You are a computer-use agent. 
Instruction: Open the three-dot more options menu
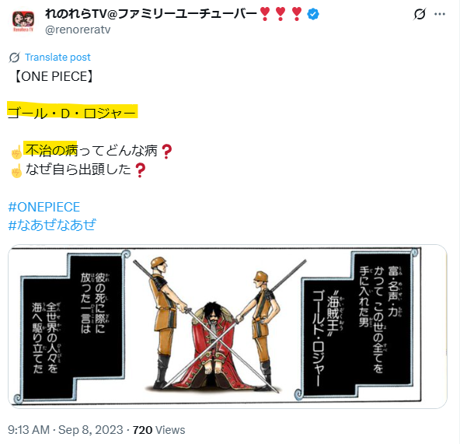click(x=440, y=14)
